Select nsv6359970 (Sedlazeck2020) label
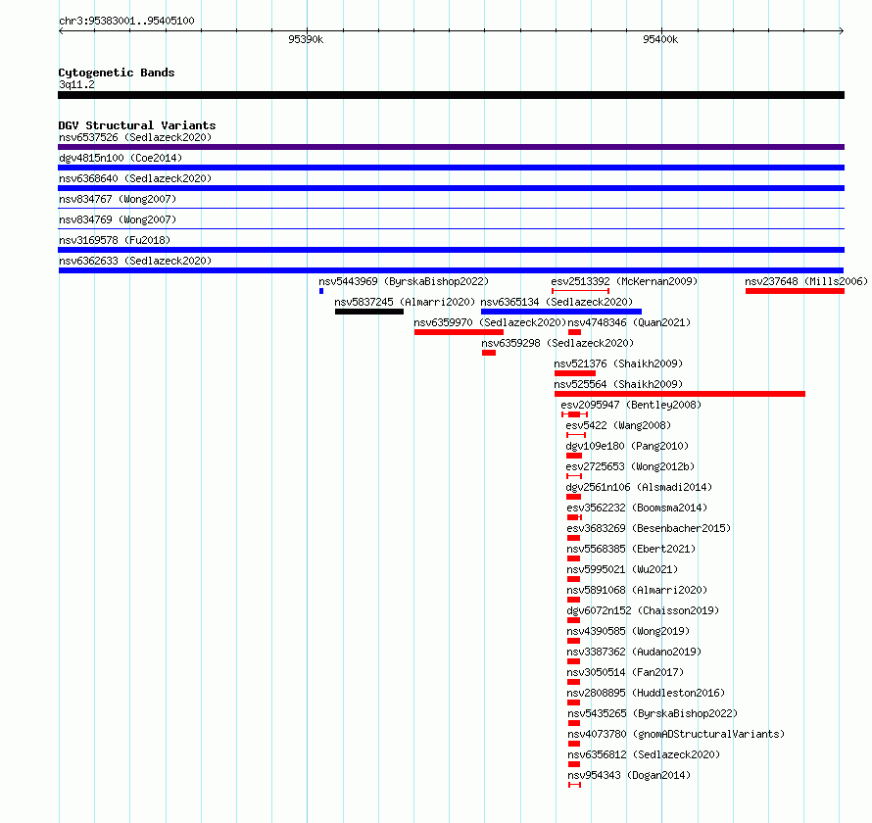Screen dimensions: 872x823 pyautogui.click(x=490, y=322)
